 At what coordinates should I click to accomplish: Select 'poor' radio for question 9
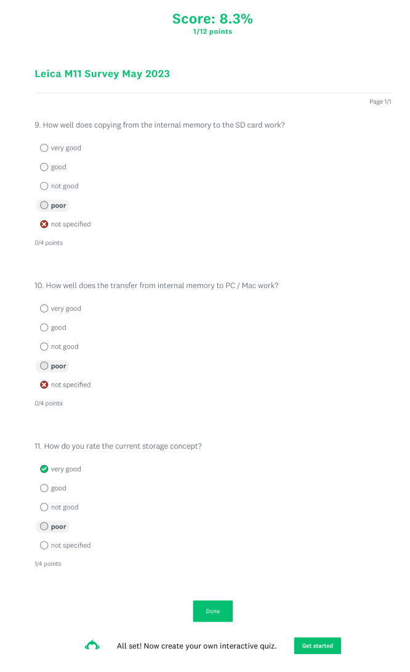pyautogui.click(x=44, y=205)
